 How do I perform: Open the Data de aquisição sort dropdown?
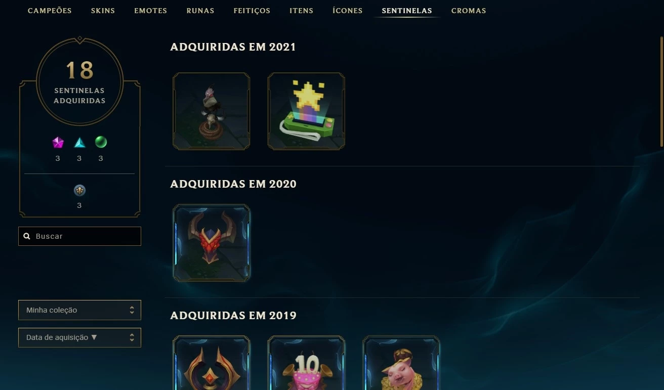(79, 337)
